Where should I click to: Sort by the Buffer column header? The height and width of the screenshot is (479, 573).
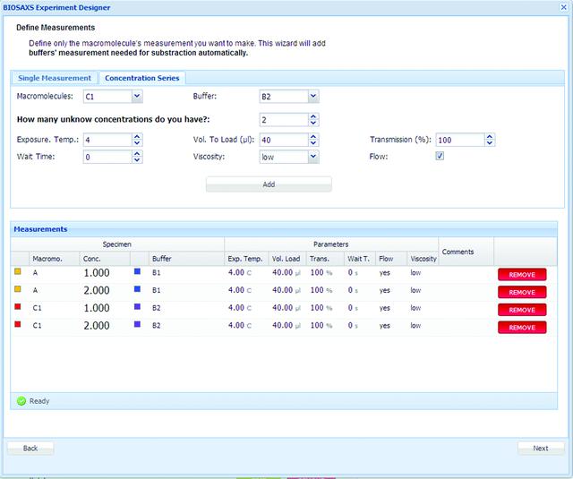(x=186, y=259)
